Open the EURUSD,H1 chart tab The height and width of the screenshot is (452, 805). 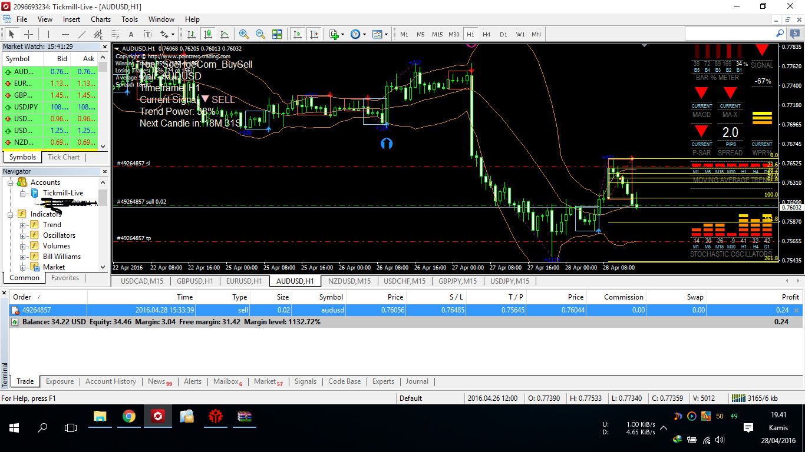243,281
